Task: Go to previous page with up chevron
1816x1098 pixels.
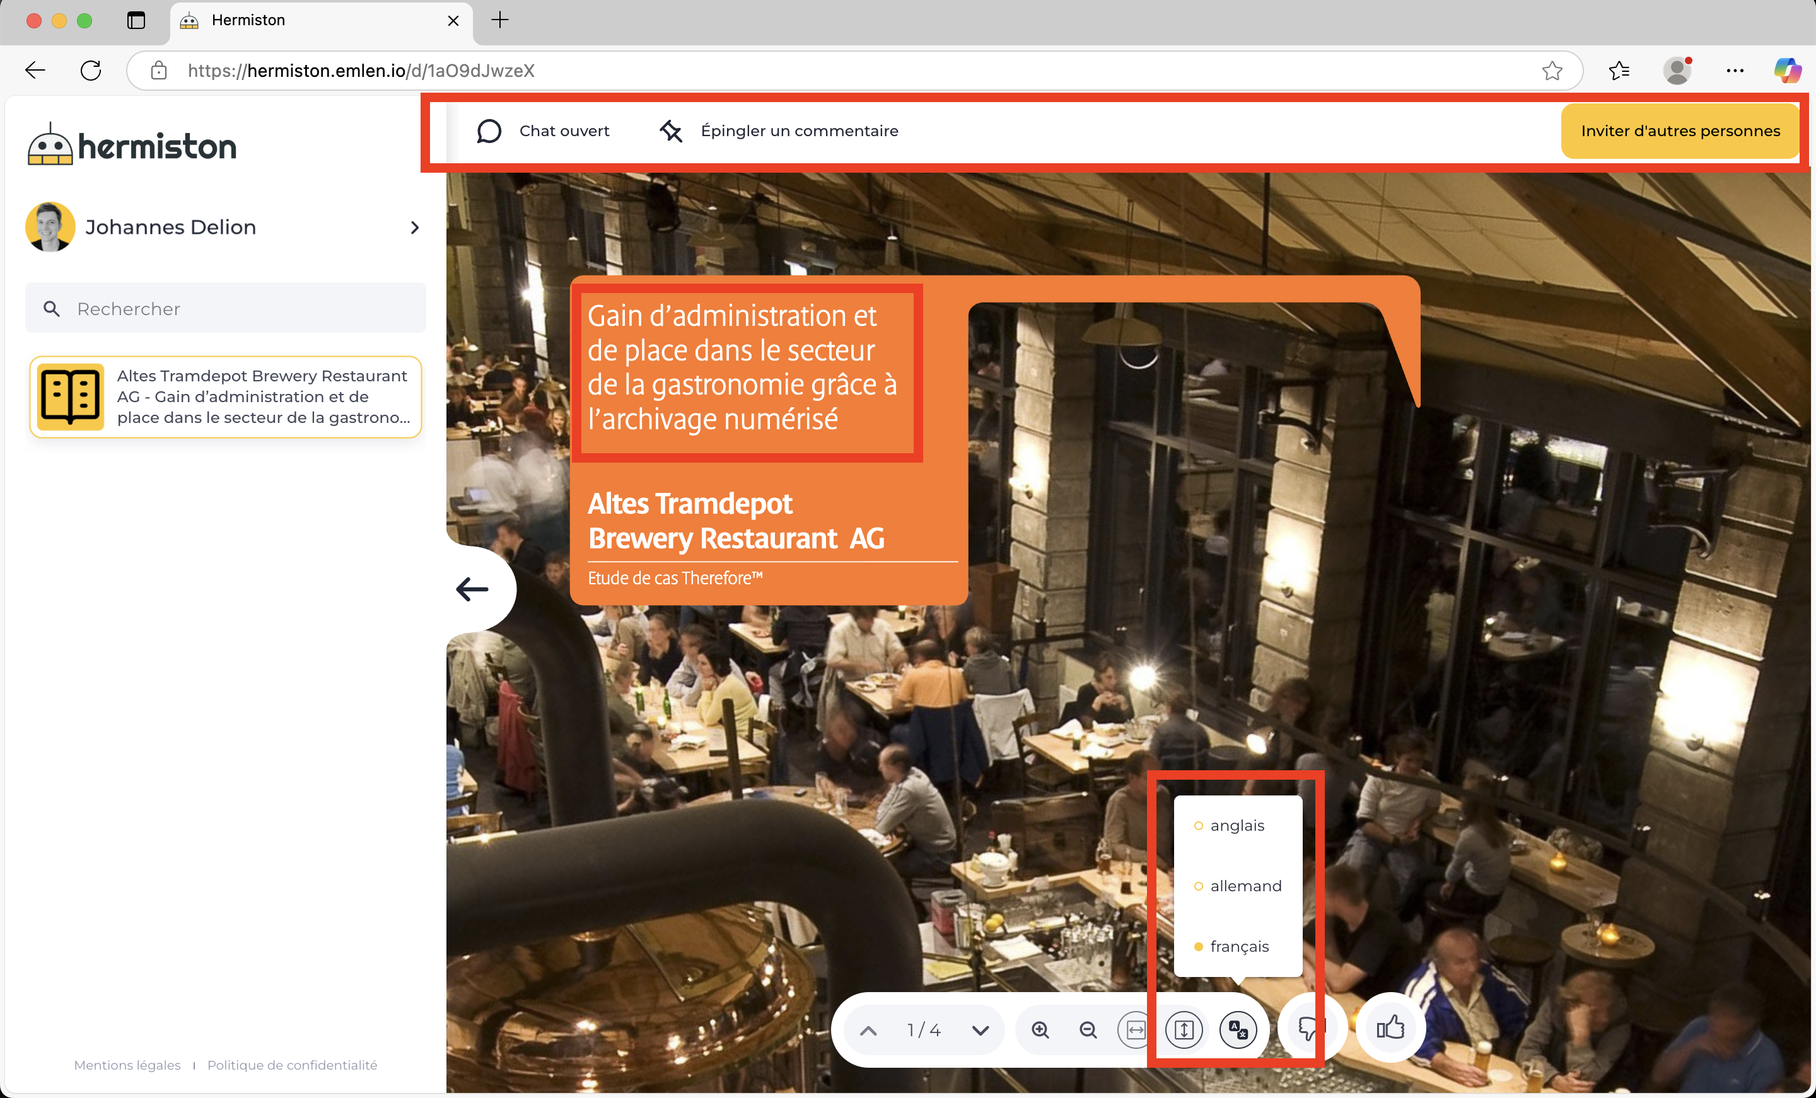Action: [x=868, y=1030]
